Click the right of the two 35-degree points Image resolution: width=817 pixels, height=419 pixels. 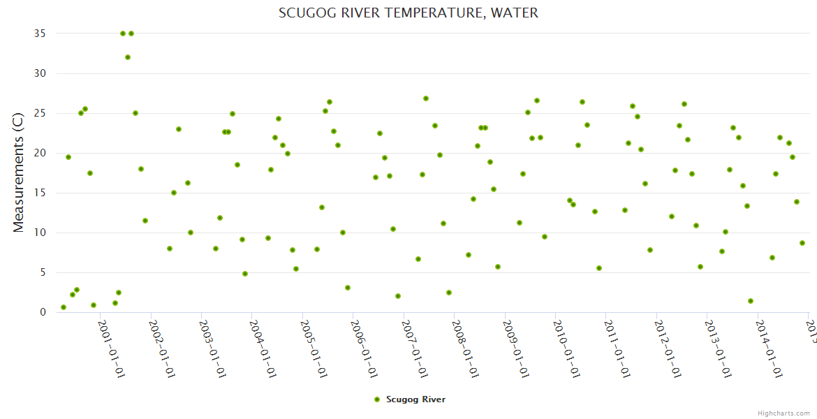[x=131, y=34]
